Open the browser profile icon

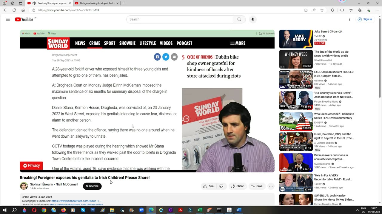click(4, 3)
